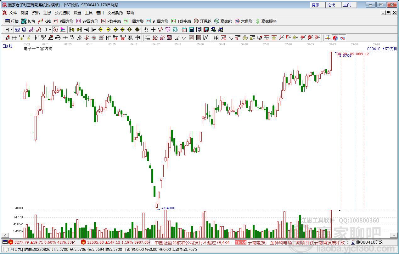Screen dimensions: 399x254
Task: Open the 资讯 menu
Action: point(36,13)
